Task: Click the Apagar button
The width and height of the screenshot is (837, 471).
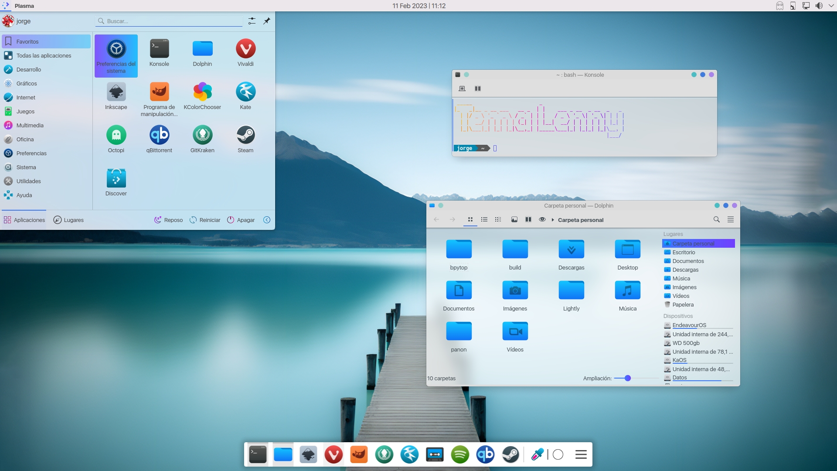Action: pyautogui.click(x=241, y=220)
